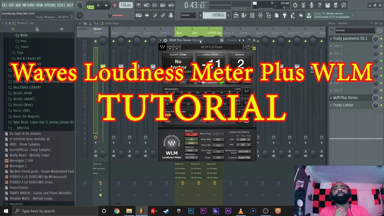
Task: Open the help question mark icon
Action: click(x=319, y=5)
